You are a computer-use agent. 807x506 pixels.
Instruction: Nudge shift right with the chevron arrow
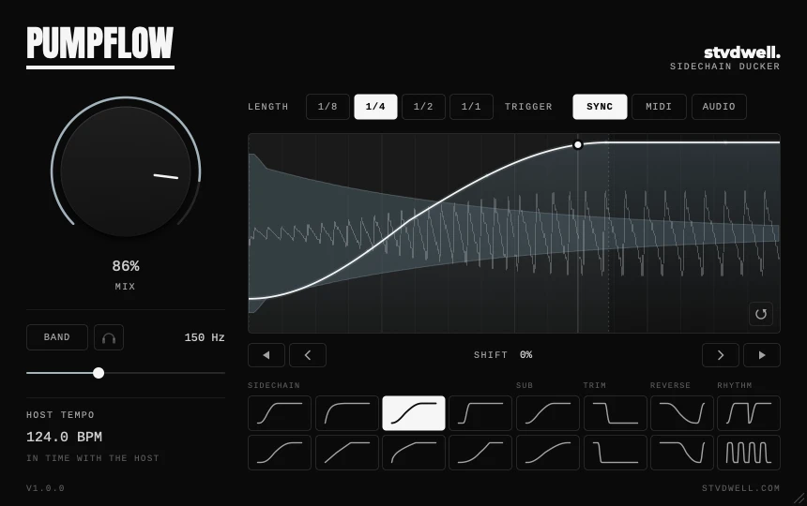pos(721,355)
